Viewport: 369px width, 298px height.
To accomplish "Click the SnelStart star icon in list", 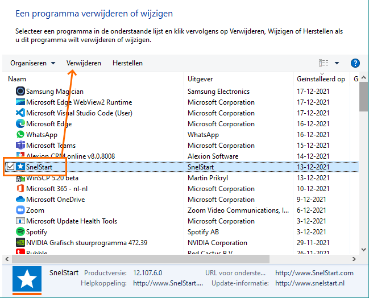I will 20,167.
